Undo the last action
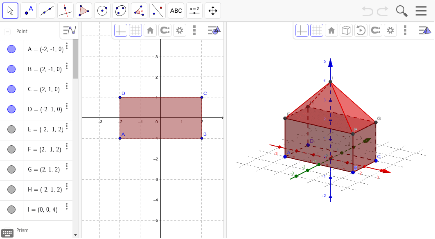 367,11
